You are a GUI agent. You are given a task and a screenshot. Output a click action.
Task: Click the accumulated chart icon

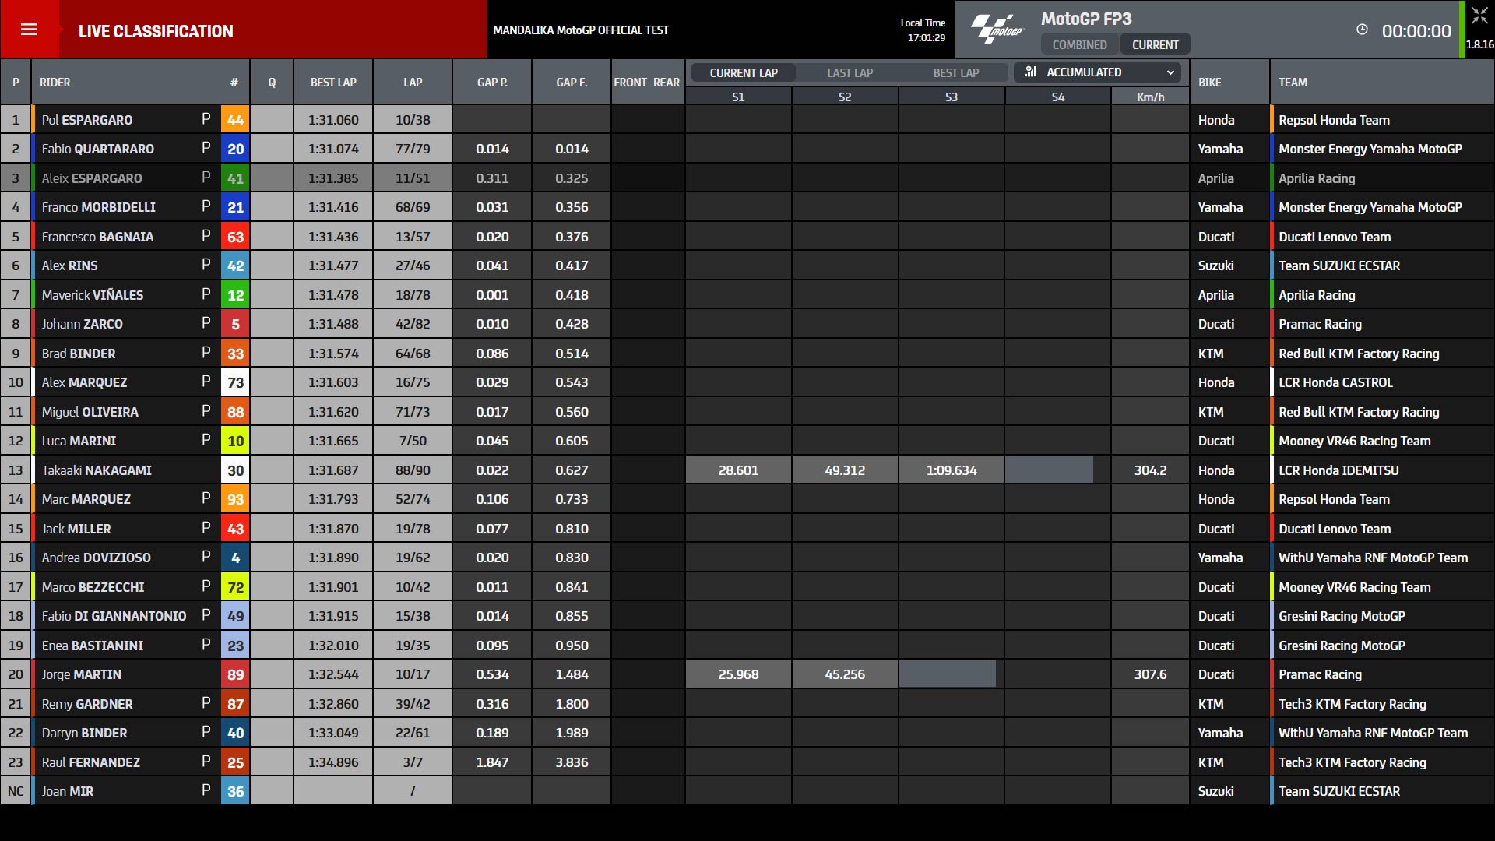1030,72
